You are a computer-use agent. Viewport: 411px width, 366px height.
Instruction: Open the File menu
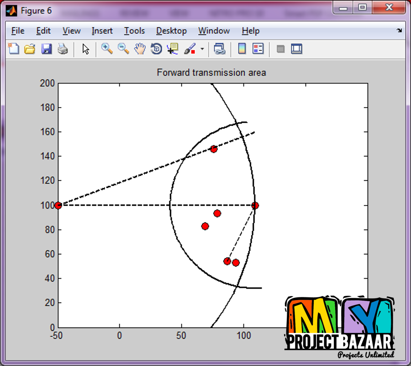click(x=18, y=31)
